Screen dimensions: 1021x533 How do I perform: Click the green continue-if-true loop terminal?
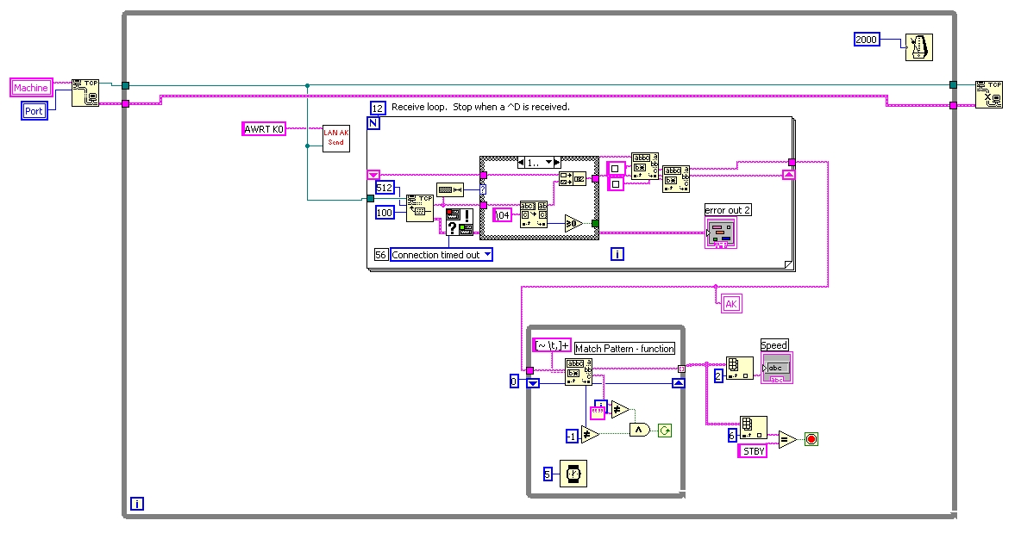pyautogui.click(x=664, y=431)
